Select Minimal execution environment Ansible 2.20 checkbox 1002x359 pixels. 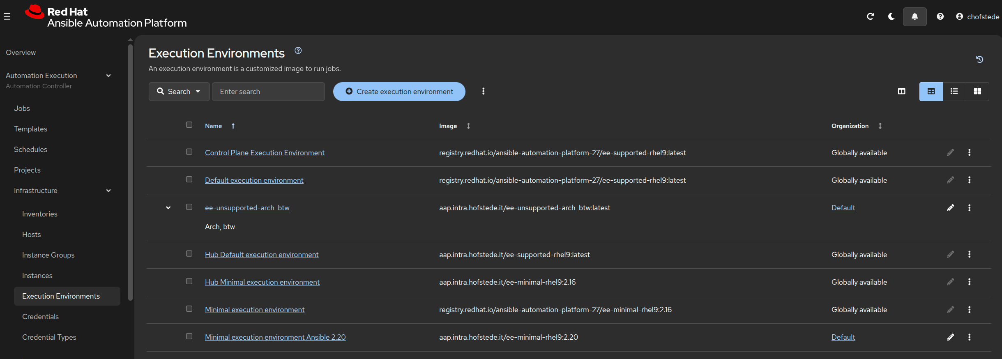click(x=189, y=336)
